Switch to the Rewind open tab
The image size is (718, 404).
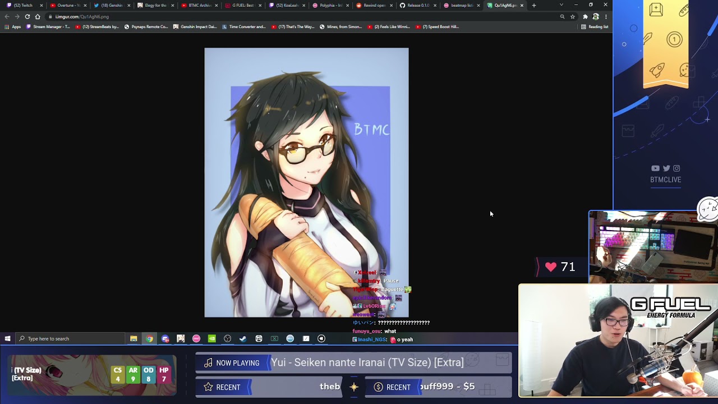(x=374, y=6)
